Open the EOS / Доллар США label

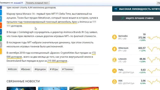(x=126, y=82)
